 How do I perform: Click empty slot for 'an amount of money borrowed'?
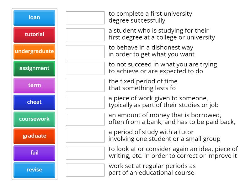pyautogui.click(x=85, y=119)
